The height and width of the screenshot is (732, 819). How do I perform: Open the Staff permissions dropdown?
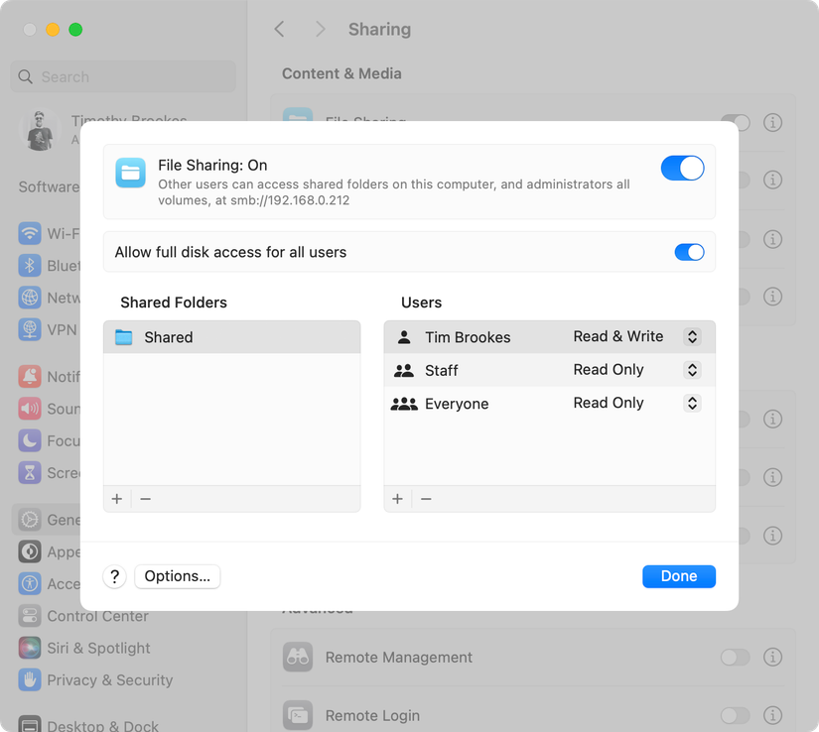(x=692, y=370)
